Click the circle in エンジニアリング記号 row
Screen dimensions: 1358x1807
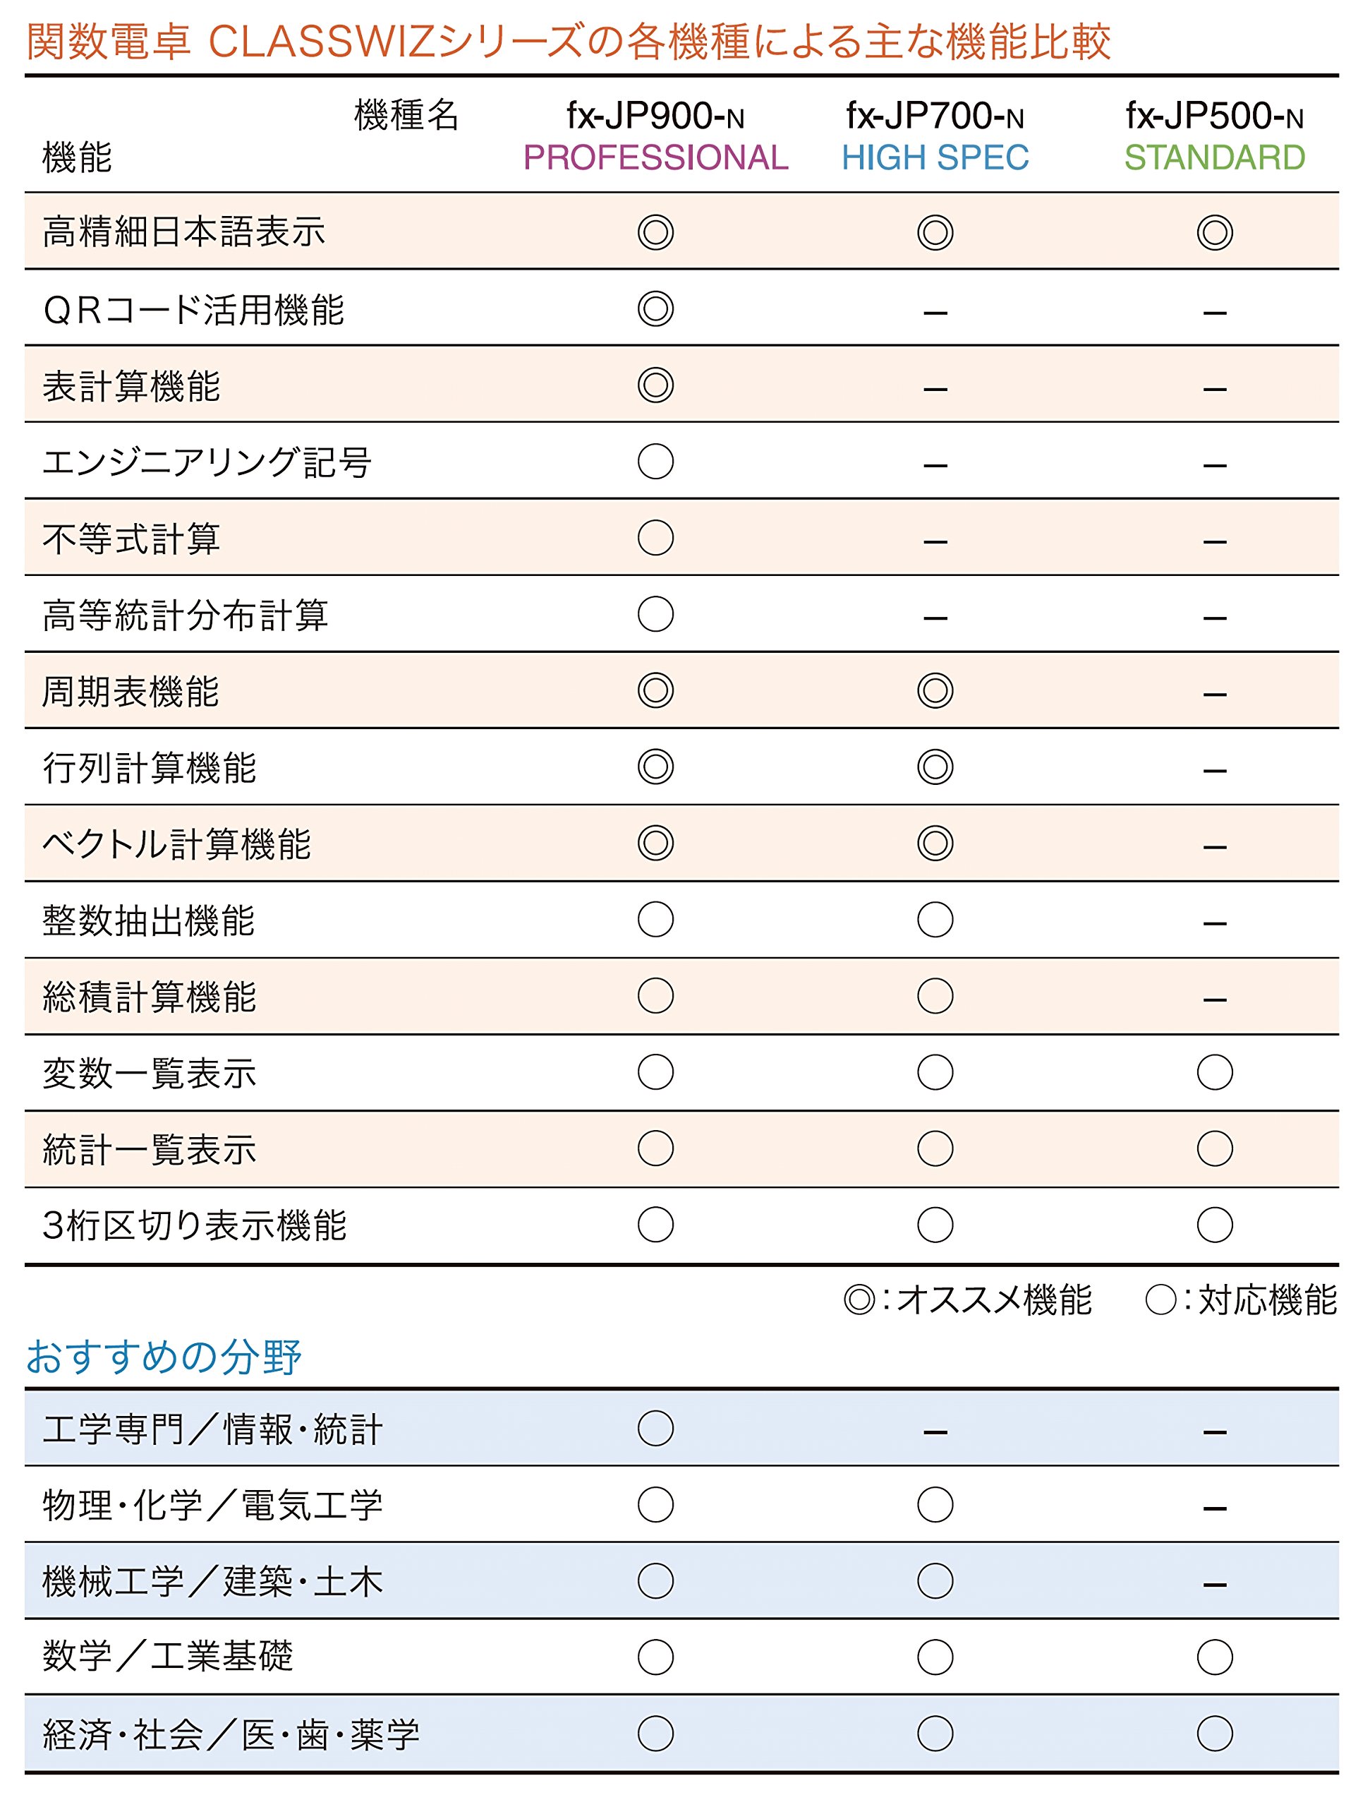click(x=655, y=462)
